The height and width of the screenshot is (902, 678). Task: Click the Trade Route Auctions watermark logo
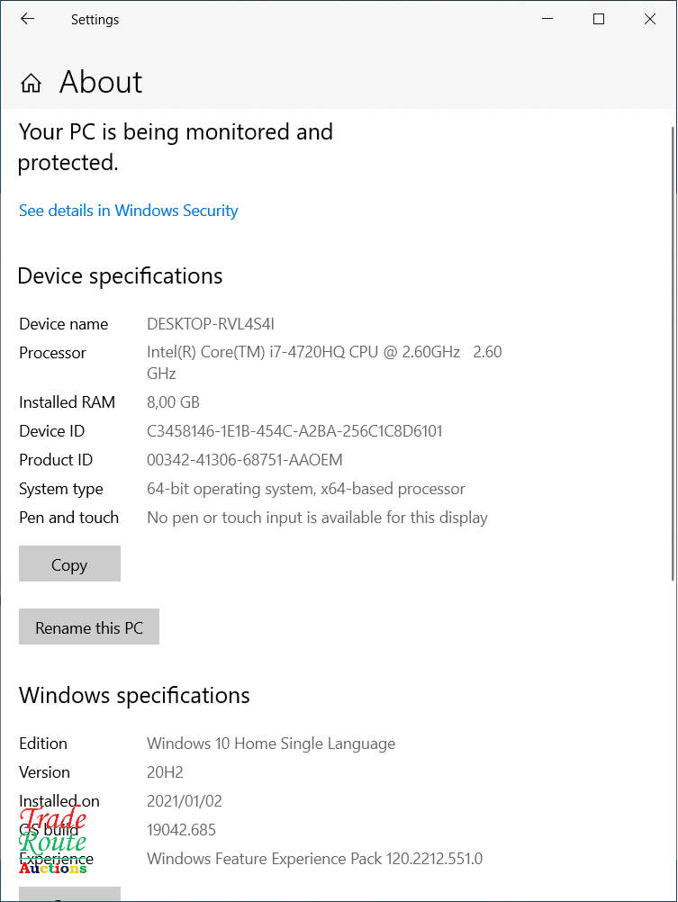(x=52, y=841)
